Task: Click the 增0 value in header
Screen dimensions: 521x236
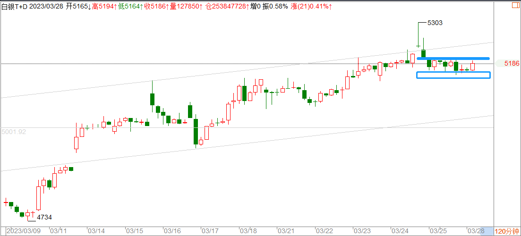Action: [256, 7]
